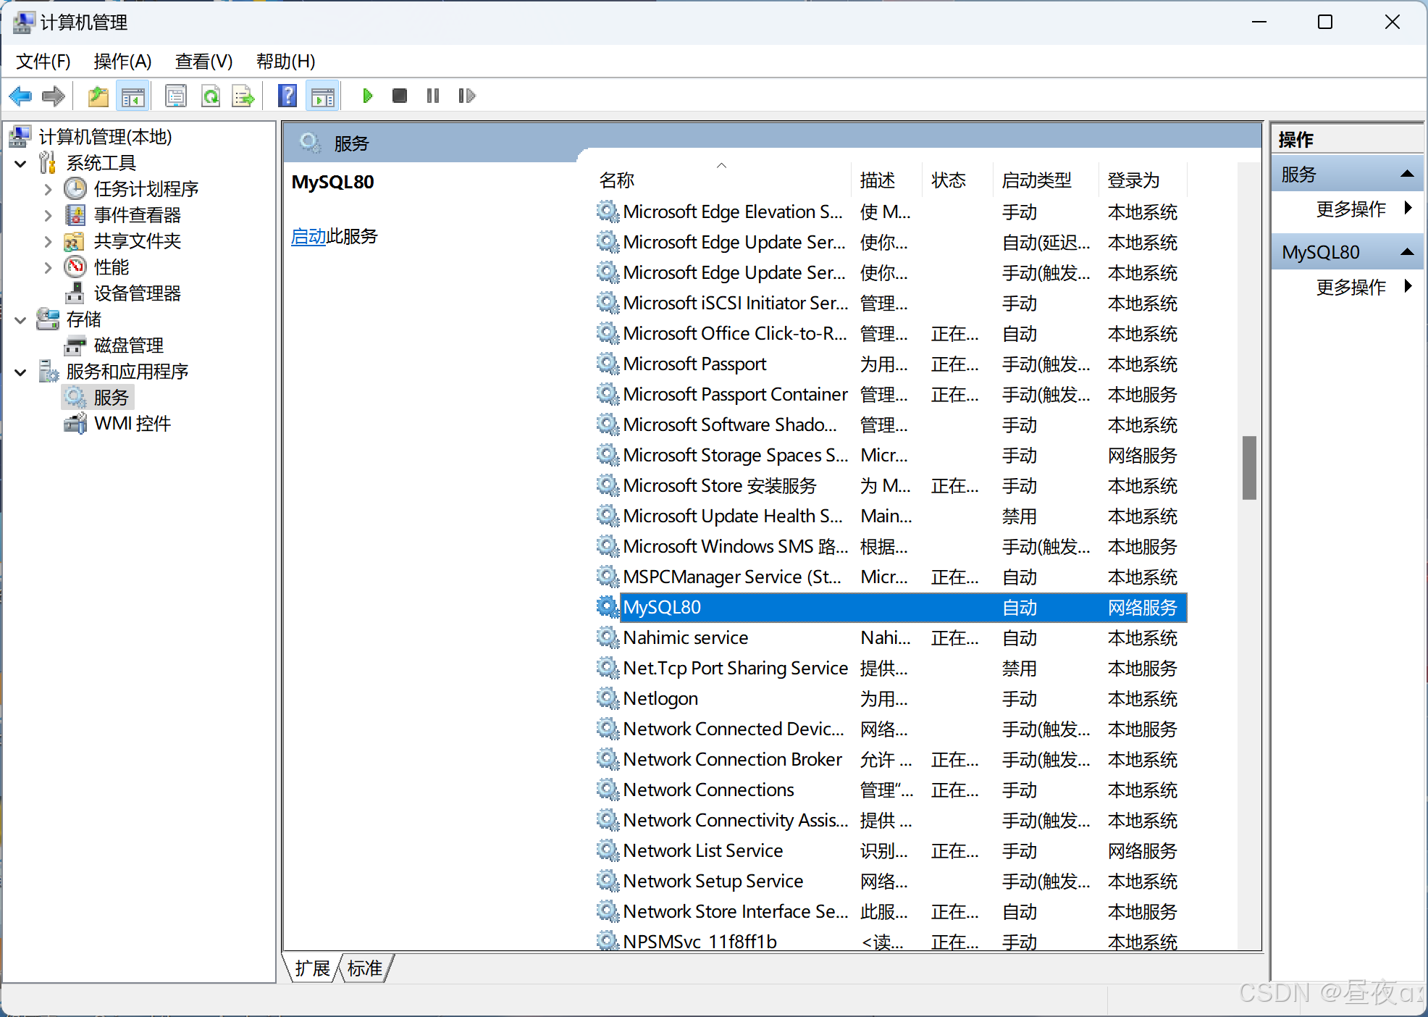The height and width of the screenshot is (1017, 1428).
Task: Click the Export List toolbar icon
Action: pyautogui.click(x=243, y=96)
